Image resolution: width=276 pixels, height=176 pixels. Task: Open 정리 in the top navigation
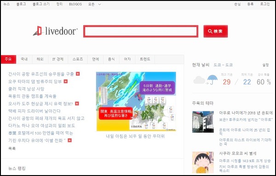point(59,4)
